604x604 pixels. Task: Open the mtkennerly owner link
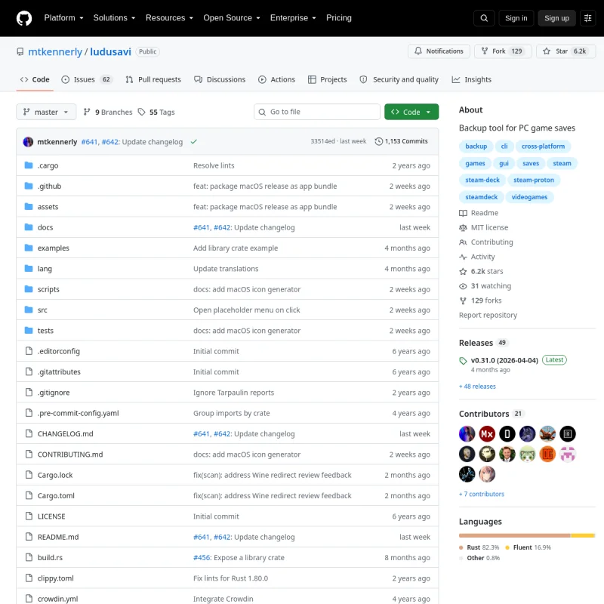point(55,51)
